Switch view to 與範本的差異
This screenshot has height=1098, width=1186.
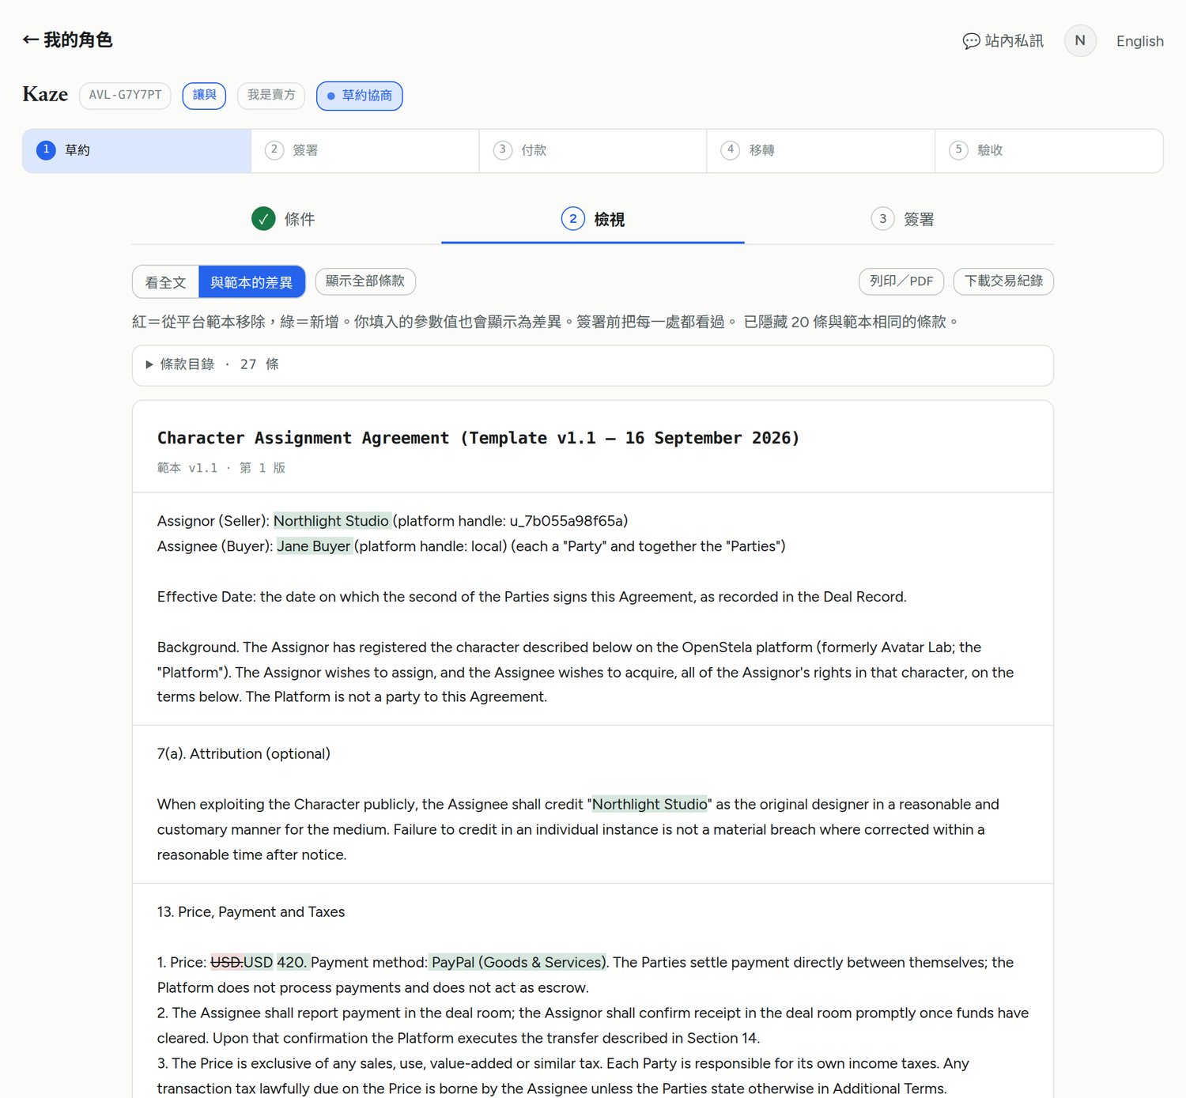(x=251, y=282)
